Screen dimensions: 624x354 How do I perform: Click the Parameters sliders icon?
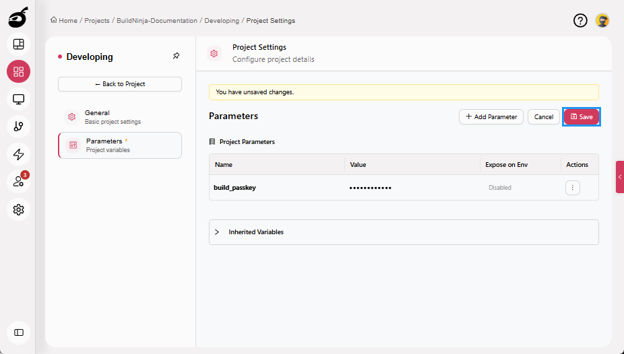(x=73, y=145)
